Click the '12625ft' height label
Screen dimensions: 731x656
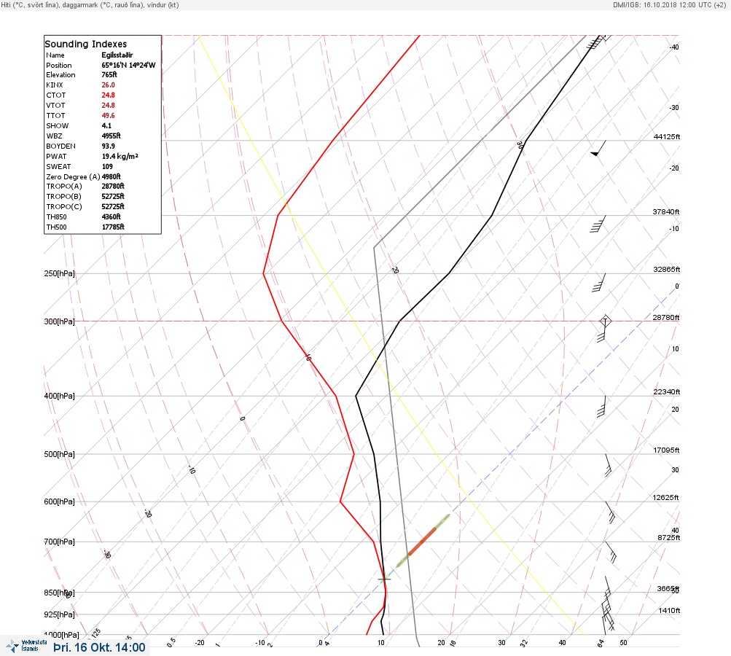pyautogui.click(x=665, y=498)
